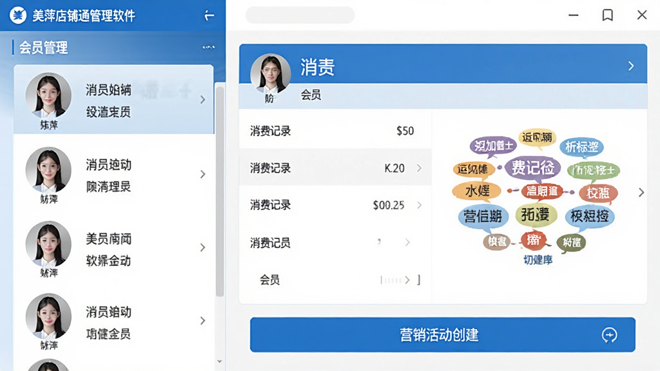
Task: Click the profile avatar in 消责 header
Action: [x=270, y=75]
